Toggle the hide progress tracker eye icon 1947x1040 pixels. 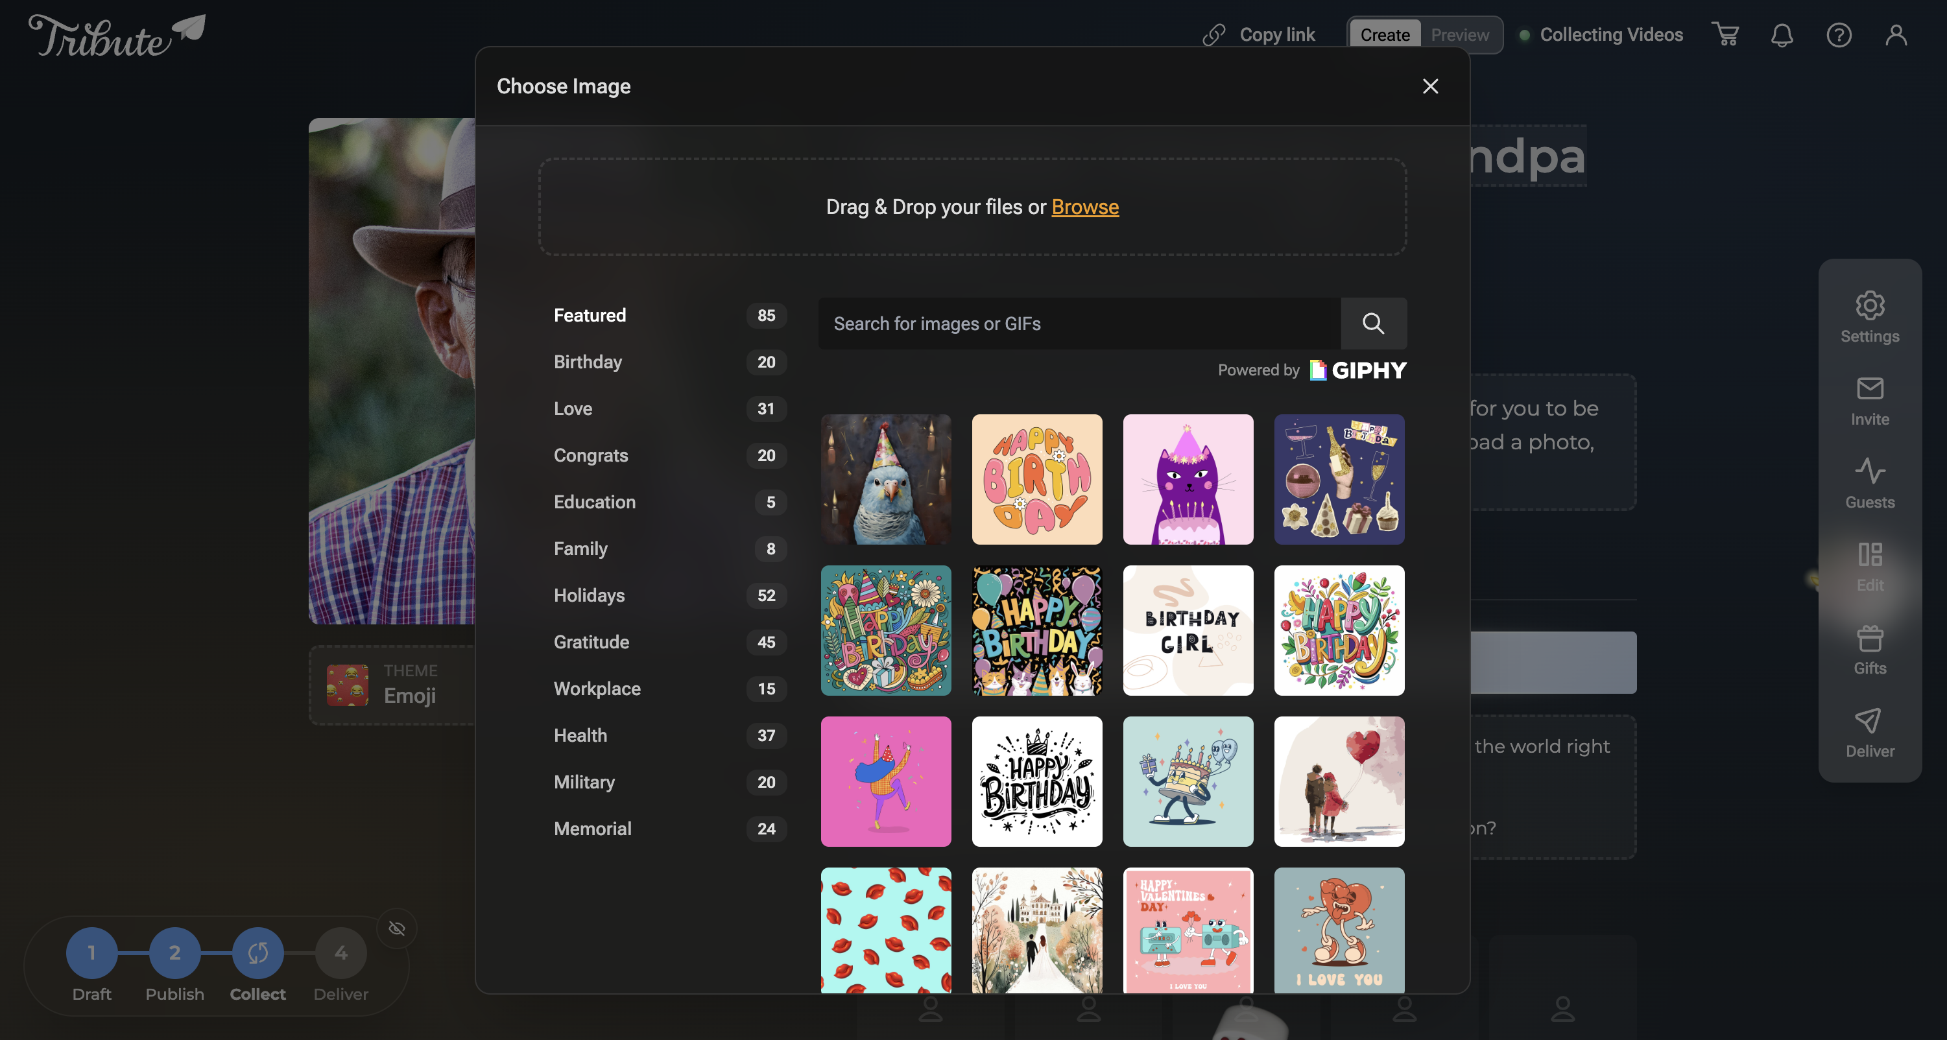397,928
